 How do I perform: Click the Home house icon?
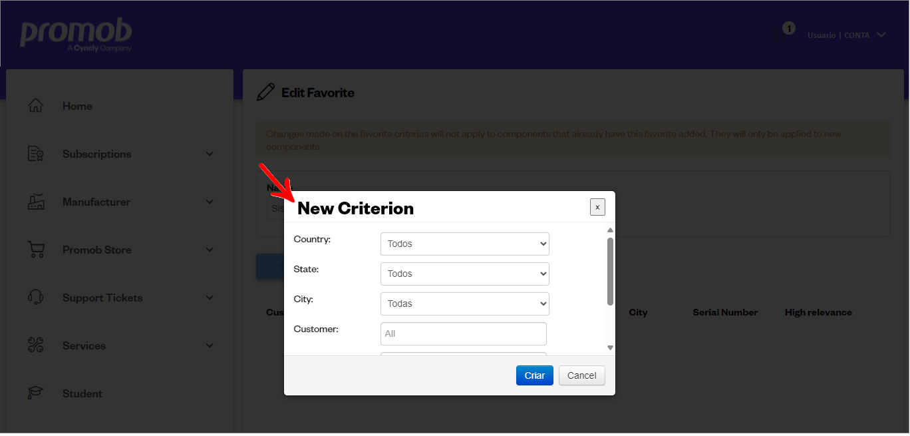coord(36,106)
